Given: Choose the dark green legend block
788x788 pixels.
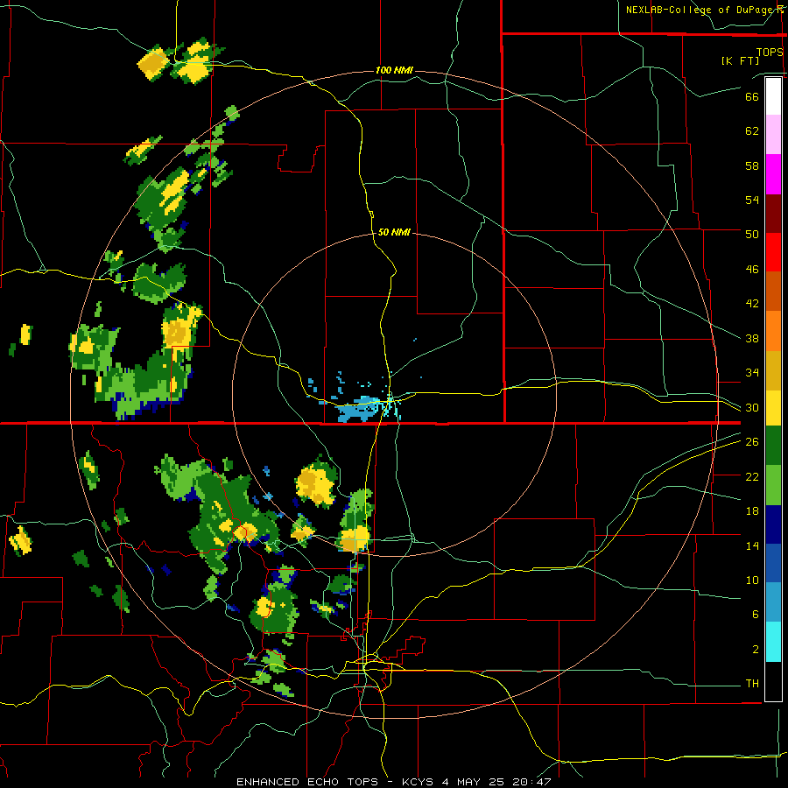Looking at the screenshot, I should 773,446.
